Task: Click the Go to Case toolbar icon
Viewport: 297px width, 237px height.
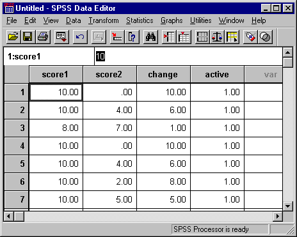Action: pos(117,37)
